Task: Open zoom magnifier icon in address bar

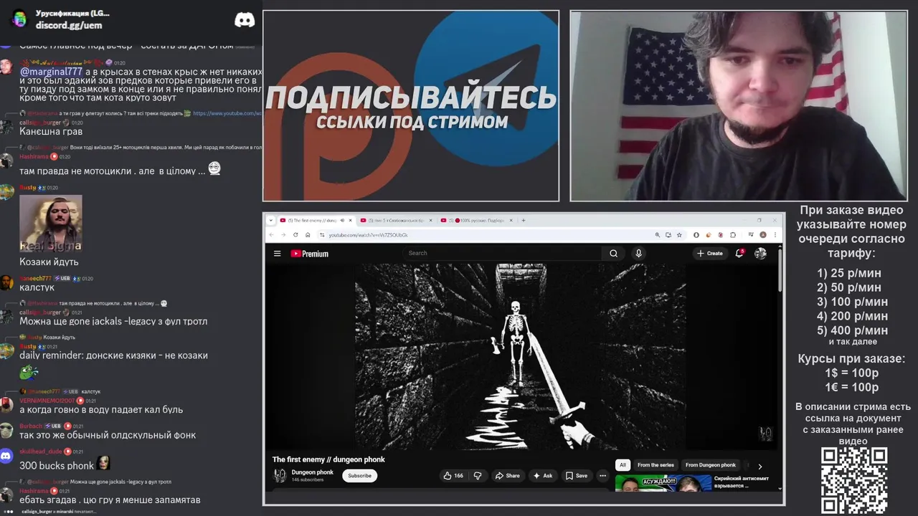Action: pos(657,234)
